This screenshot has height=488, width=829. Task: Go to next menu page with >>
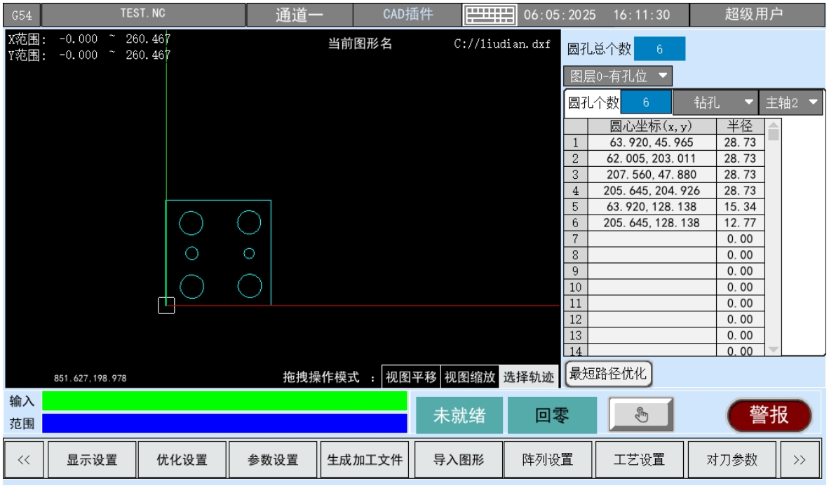click(800, 459)
